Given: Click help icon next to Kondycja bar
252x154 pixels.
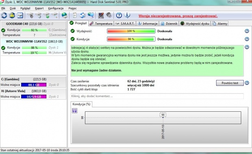Looking at the screenshot, I should 247,39.
